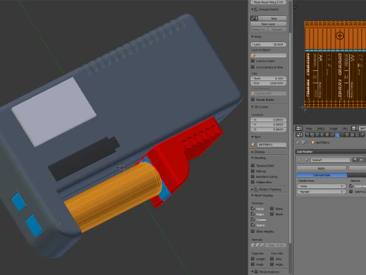Viewport: 366px width, 275px height.
Task: Open the World properties tab
Action: pos(323,134)
